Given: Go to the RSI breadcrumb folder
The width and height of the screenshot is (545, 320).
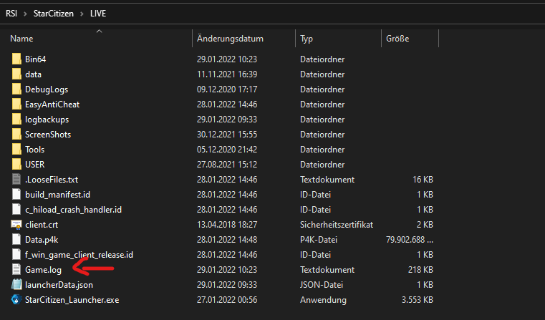Looking at the screenshot, I should (11, 14).
